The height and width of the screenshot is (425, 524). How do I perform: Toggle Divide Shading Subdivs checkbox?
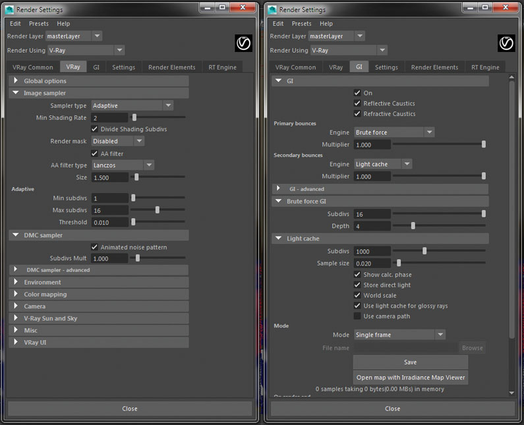pyautogui.click(x=94, y=129)
